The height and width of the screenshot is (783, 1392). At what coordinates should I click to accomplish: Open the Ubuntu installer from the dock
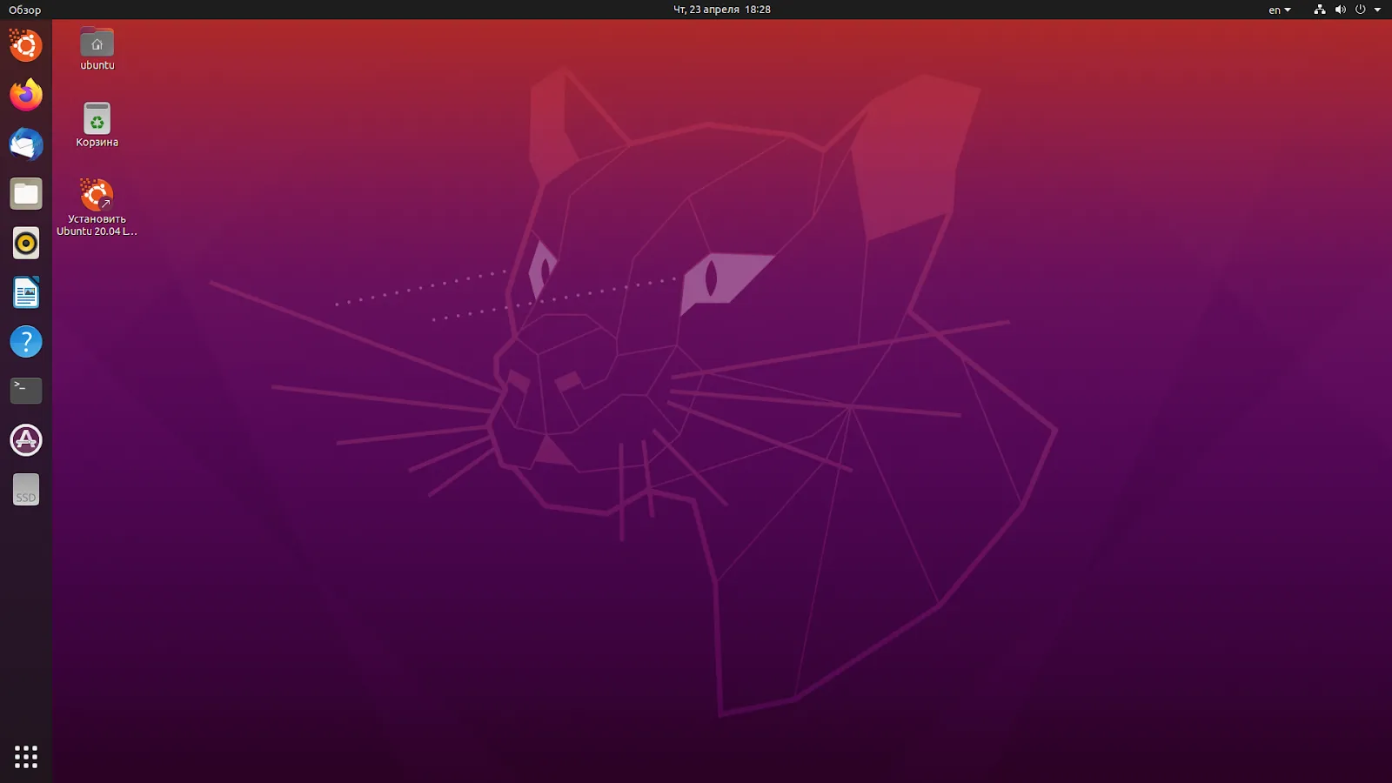[x=26, y=45]
